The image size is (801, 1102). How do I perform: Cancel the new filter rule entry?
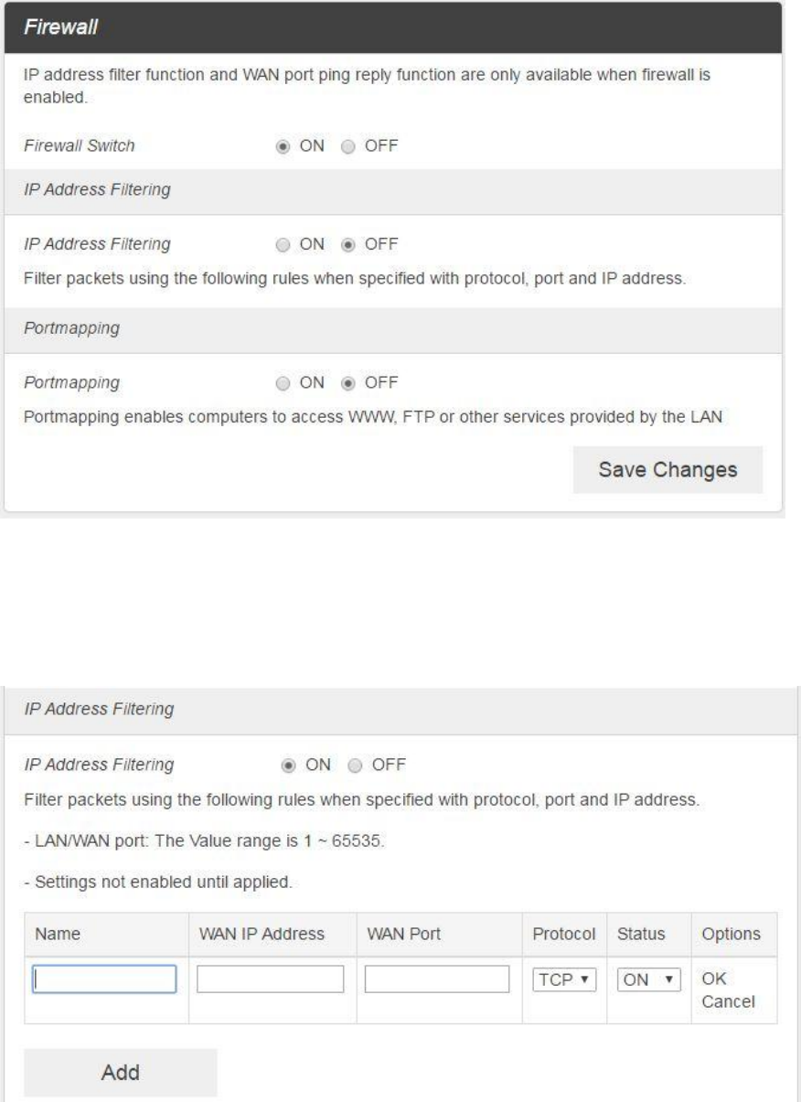tap(727, 1001)
